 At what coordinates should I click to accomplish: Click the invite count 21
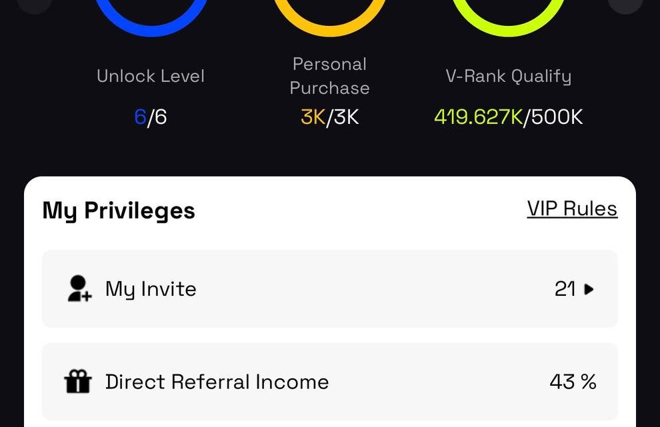click(565, 289)
